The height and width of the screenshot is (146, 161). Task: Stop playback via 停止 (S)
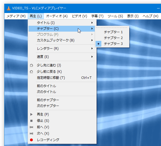click(x=62, y=121)
